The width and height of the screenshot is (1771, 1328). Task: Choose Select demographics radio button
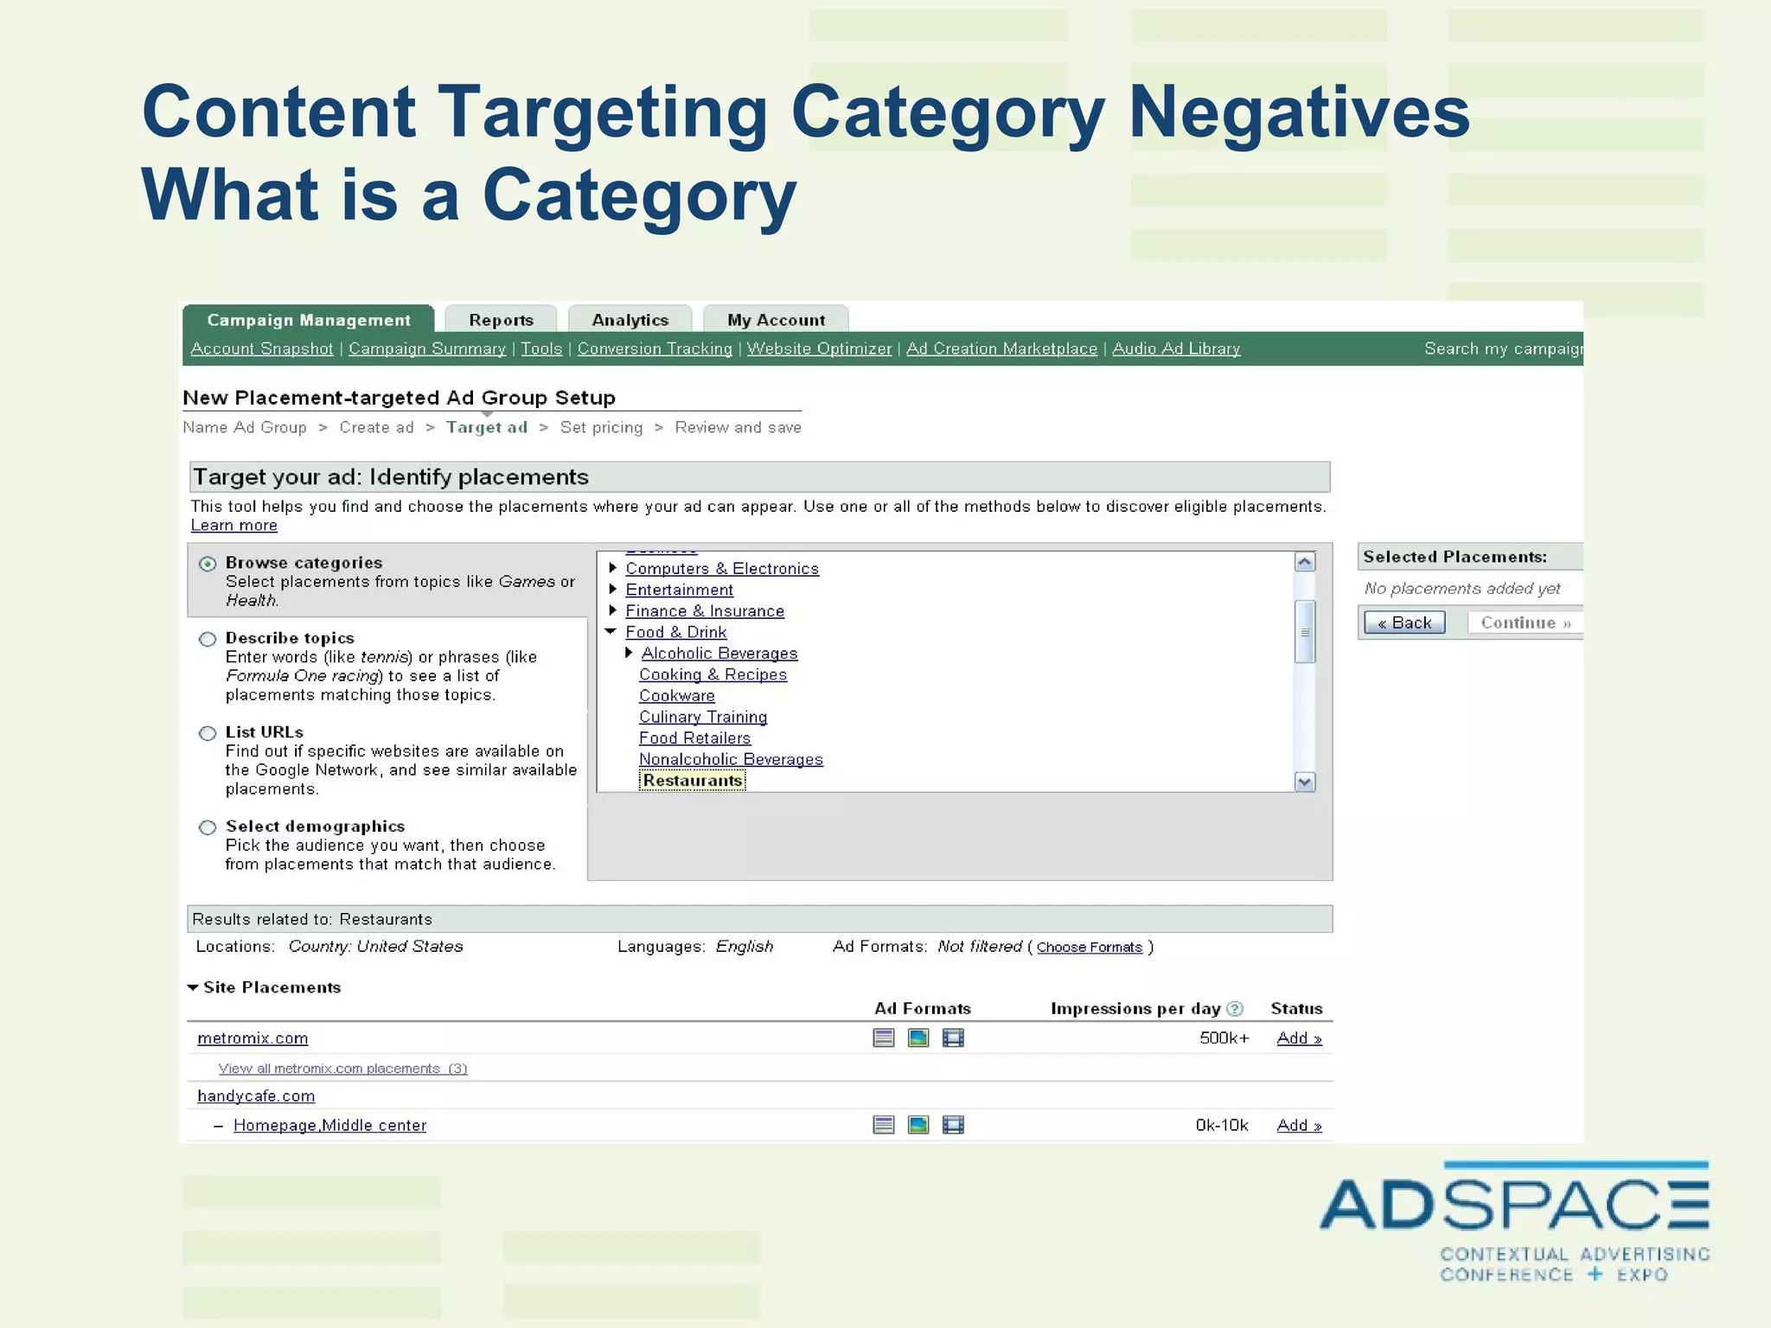click(x=208, y=828)
